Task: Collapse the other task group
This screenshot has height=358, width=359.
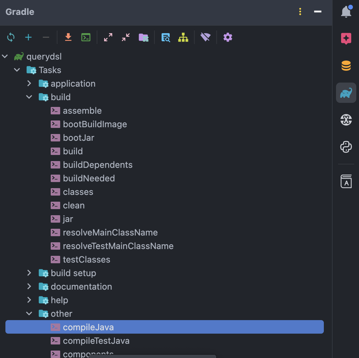Action: pyautogui.click(x=29, y=313)
